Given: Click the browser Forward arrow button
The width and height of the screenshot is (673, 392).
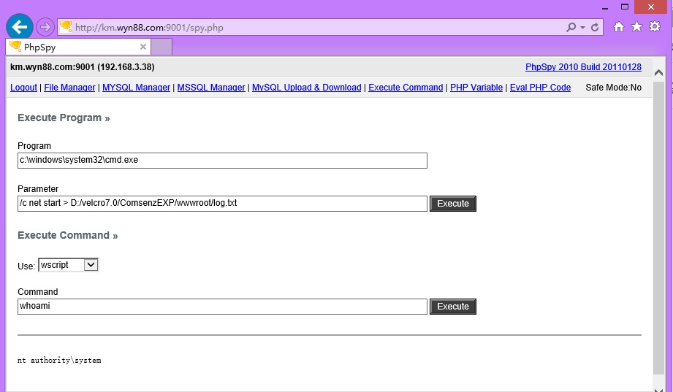Looking at the screenshot, I should [45, 28].
